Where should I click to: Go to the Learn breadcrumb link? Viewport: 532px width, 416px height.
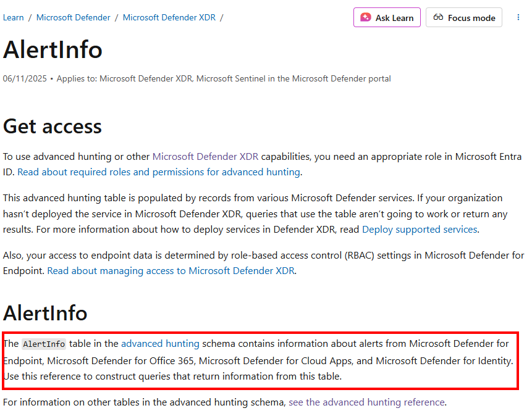14,17
